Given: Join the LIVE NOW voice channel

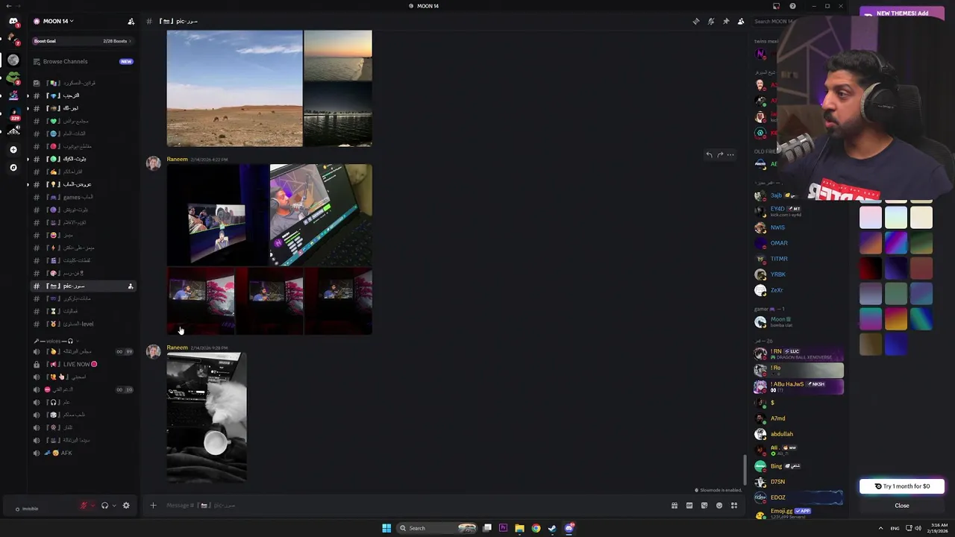Looking at the screenshot, I should click(83, 364).
